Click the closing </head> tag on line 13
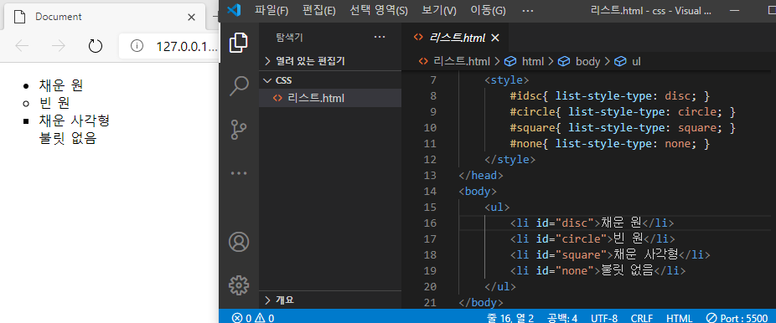Viewport: 776px width, 323px height. pyautogui.click(x=481, y=176)
